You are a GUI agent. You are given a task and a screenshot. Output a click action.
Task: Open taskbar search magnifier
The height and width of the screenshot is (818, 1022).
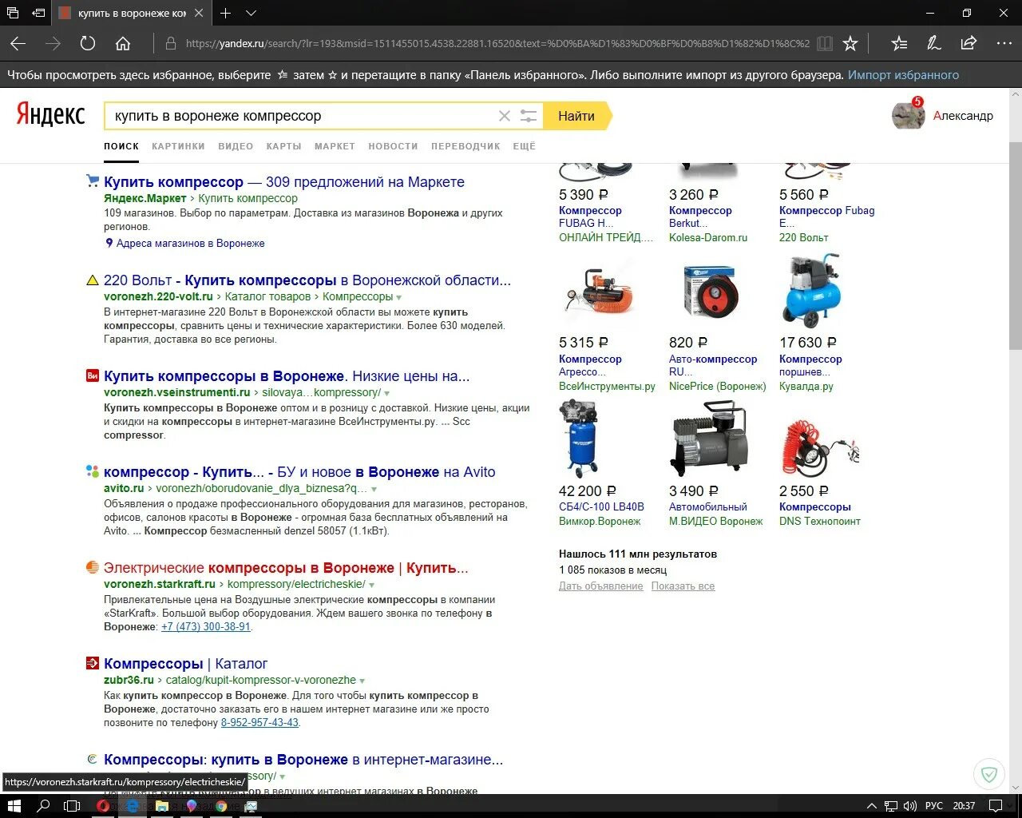click(44, 806)
